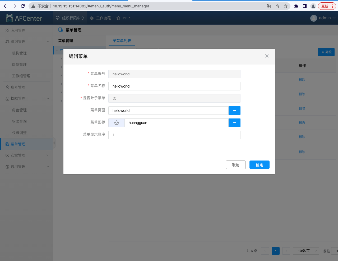Viewport: 338px width, 261px height.
Task: Click the browser reload icon
Action: point(23,6)
